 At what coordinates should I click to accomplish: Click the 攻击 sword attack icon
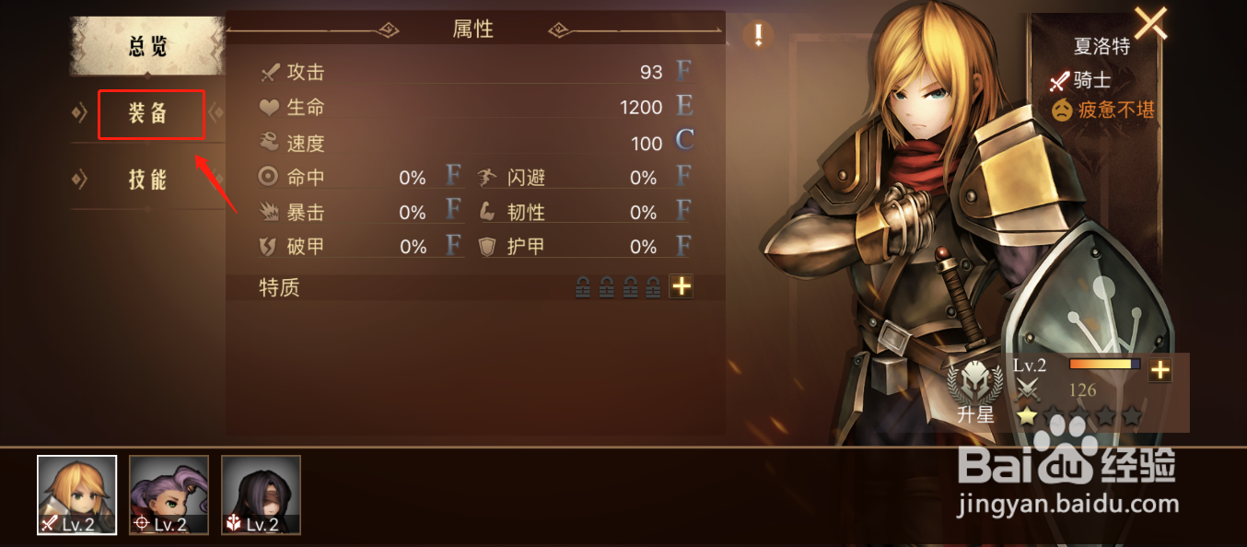point(270,72)
